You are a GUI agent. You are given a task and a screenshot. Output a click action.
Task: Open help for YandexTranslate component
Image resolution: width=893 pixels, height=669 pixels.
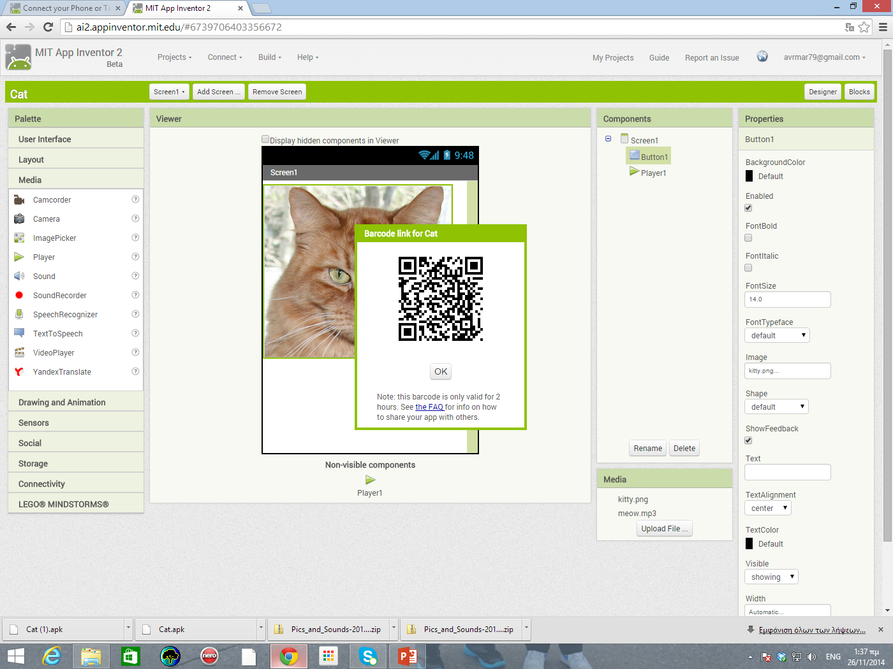coord(135,371)
